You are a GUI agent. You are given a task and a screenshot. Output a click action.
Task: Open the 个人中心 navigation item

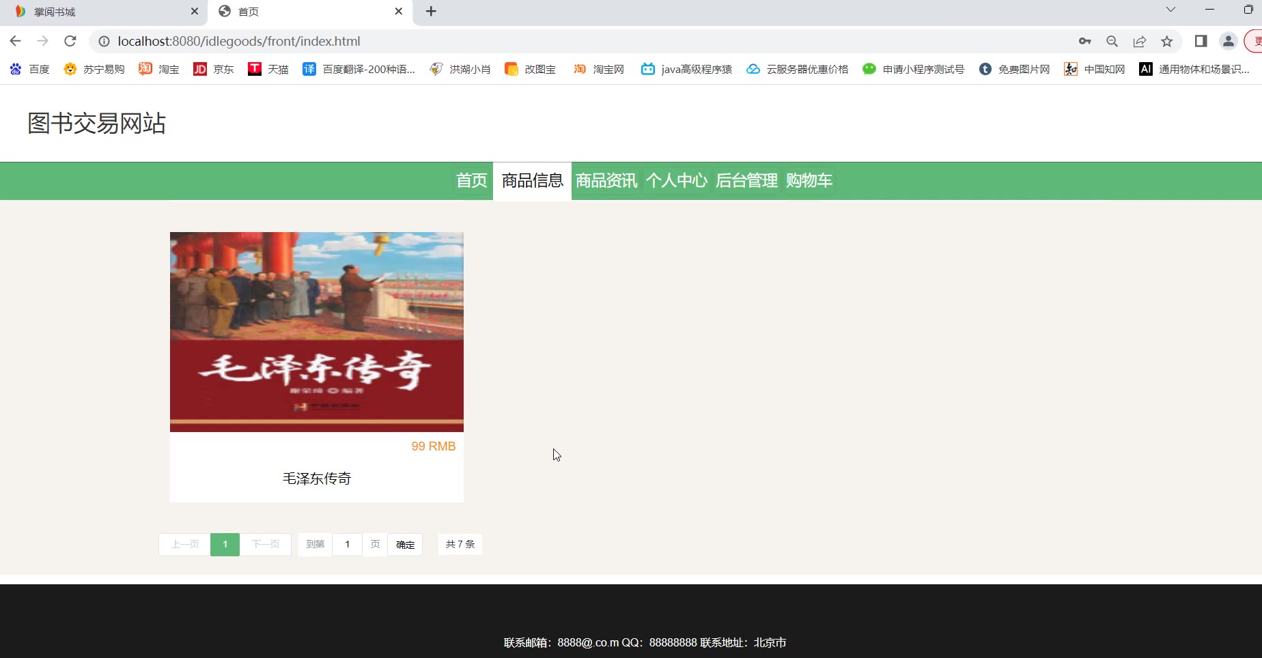tap(677, 181)
